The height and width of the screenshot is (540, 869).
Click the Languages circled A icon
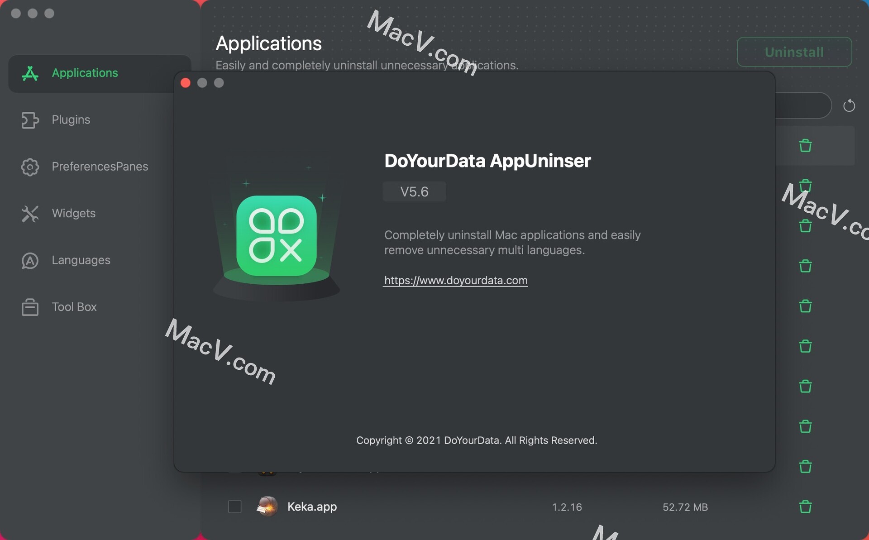pyautogui.click(x=30, y=261)
